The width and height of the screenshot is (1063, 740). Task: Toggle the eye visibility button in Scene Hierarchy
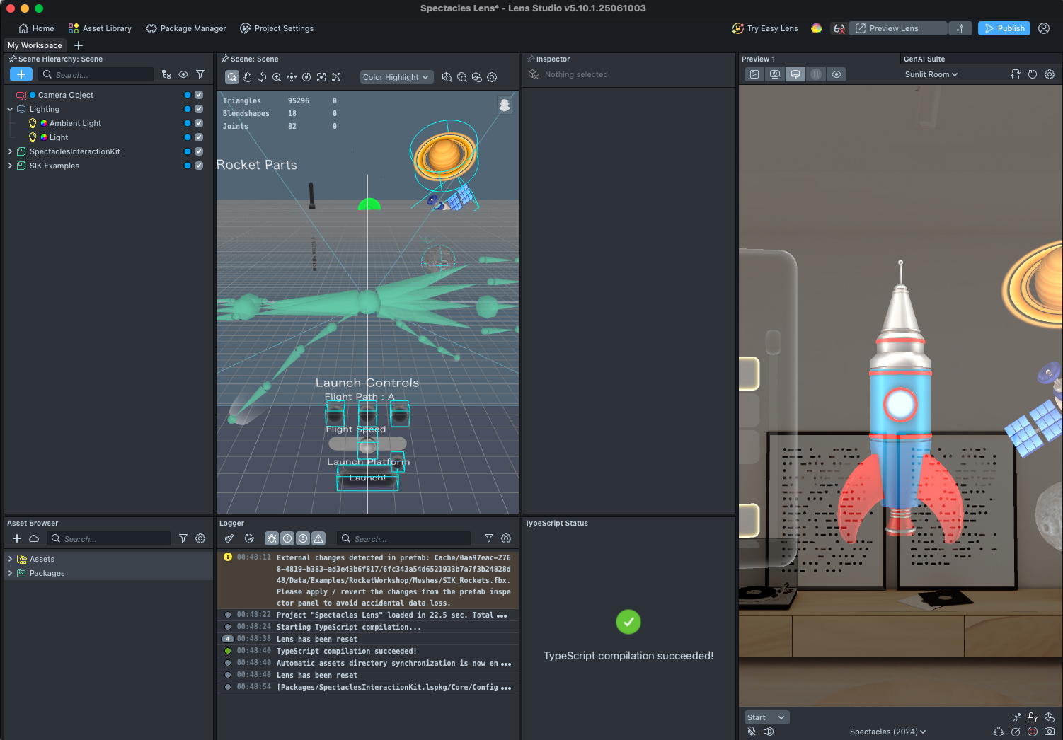[x=183, y=74]
